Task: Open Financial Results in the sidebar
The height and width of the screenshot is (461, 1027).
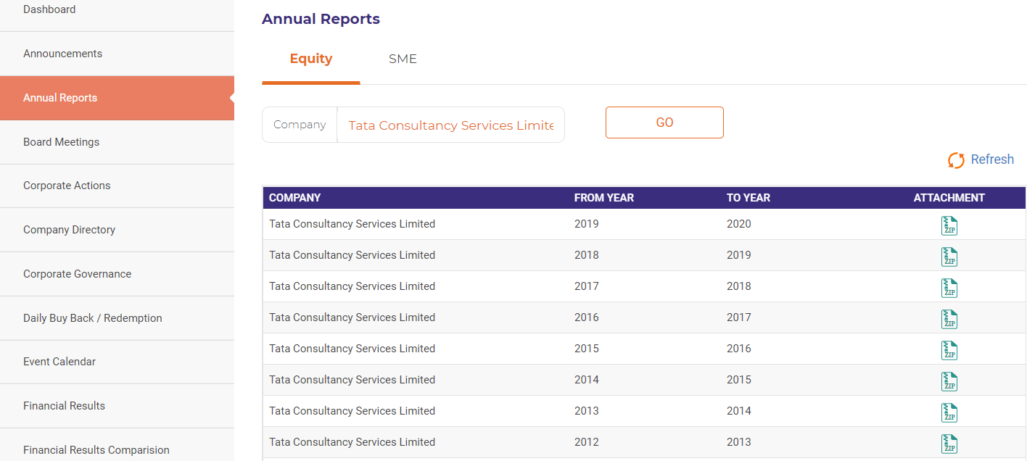Action: coord(117,406)
